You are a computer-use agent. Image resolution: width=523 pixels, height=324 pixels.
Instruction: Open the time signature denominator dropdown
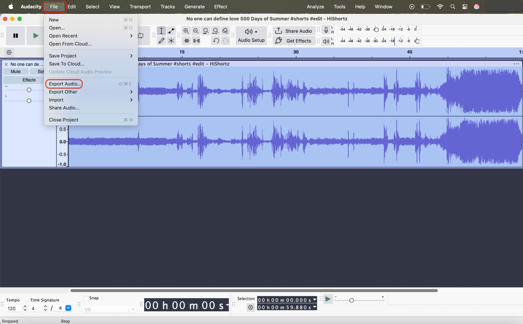68,308
